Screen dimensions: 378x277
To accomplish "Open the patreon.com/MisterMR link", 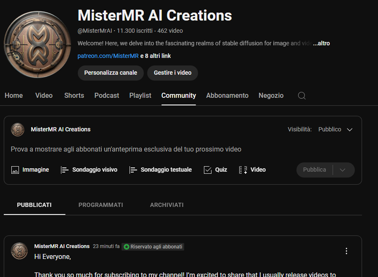I will [108, 56].
